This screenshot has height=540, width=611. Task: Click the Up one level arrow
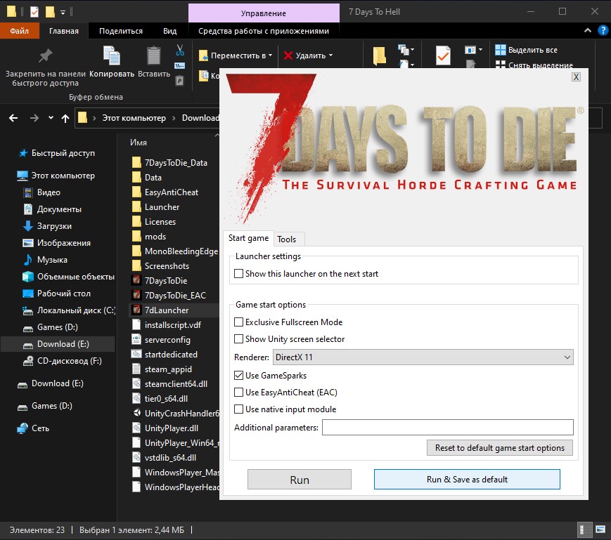65,118
